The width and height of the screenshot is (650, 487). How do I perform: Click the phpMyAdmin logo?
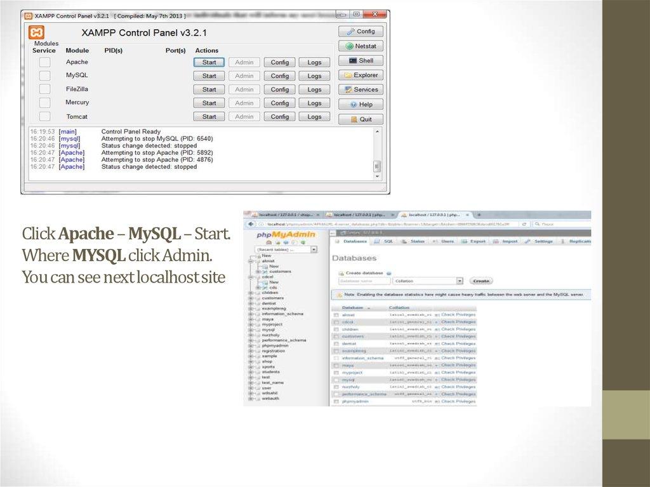286,234
